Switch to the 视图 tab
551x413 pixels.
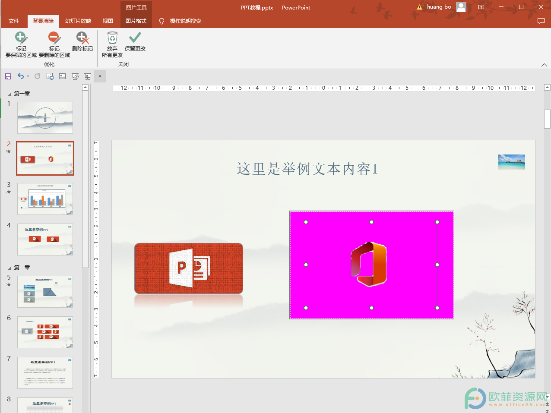click(x=108, y=21)
